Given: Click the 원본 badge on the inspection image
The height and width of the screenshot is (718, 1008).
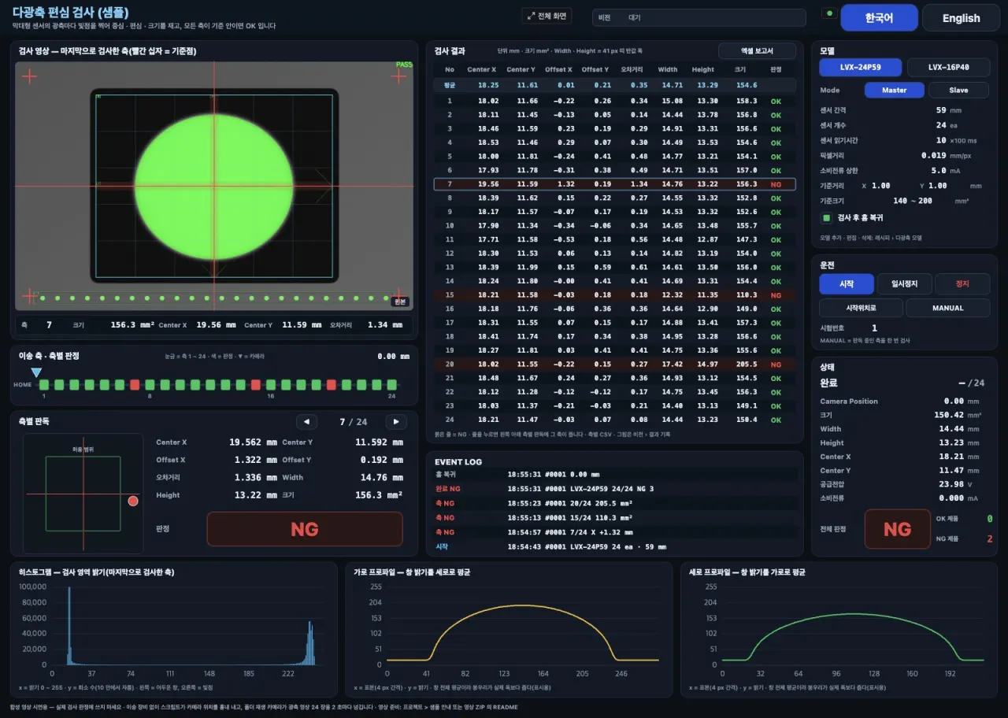Looking at the screenshot, I should (x=400, y=301).
